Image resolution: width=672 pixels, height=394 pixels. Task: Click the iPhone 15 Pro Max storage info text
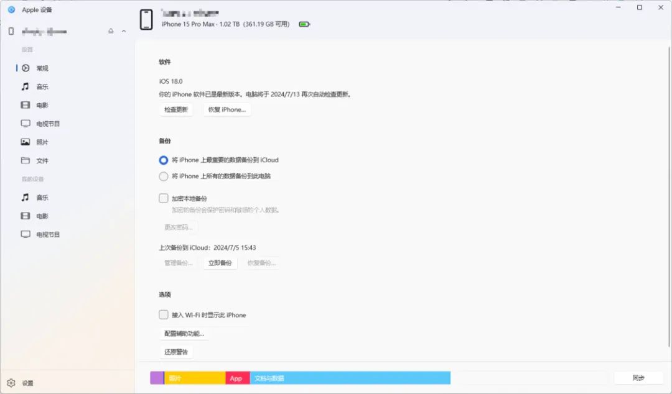[x=225, y=24]
